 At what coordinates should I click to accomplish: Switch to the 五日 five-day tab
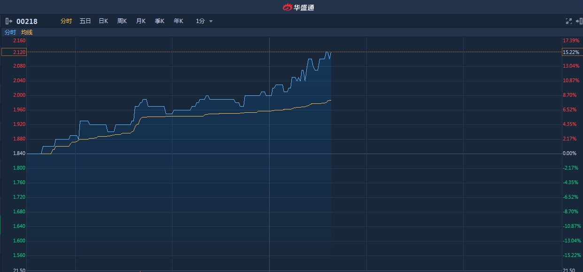click(85, 21)
